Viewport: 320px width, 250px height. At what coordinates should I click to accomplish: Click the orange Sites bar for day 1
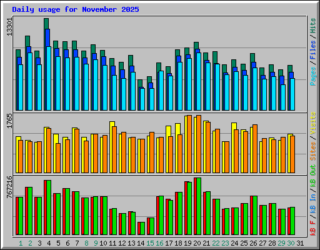[x=21, y=156]
